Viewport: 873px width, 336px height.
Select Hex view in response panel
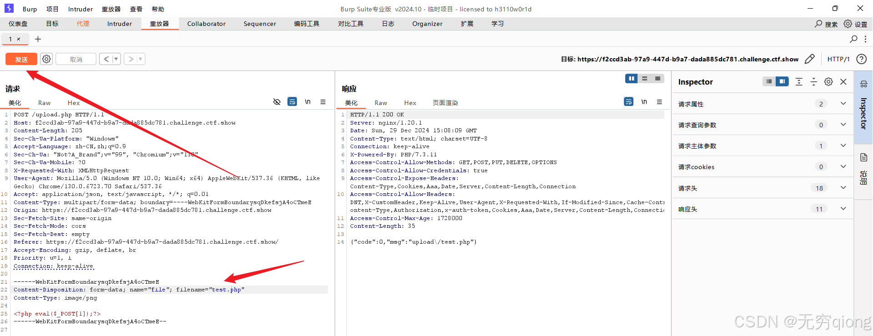pos(410,103)
